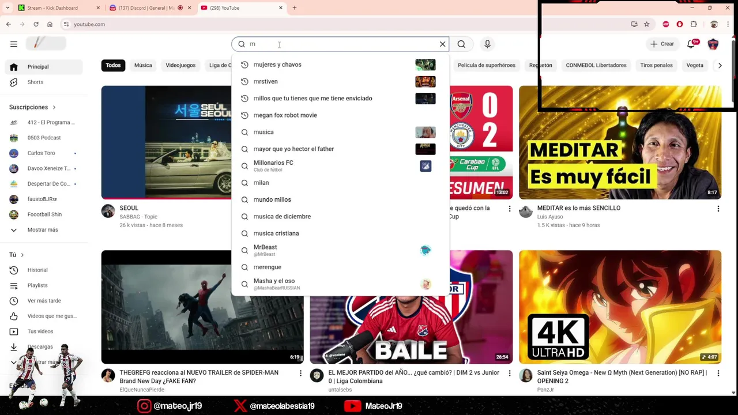Open the account avatar menu
The image size is (738, 415).
pos(713,44)
